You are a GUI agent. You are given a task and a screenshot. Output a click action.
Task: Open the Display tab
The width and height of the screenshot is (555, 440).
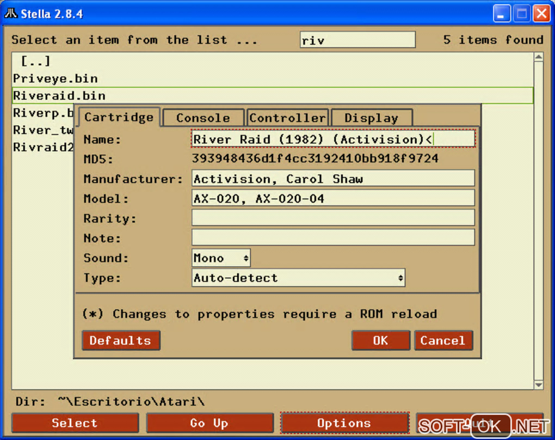tap(372, 118)
